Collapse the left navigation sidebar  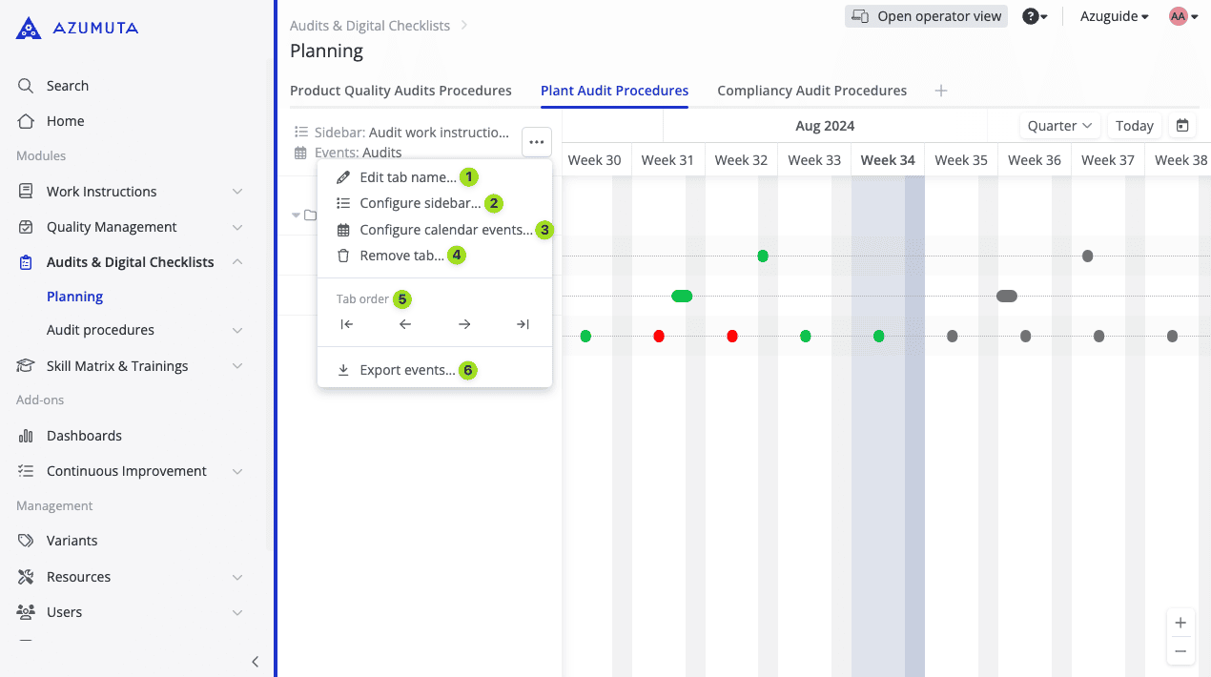coord(255,662)
